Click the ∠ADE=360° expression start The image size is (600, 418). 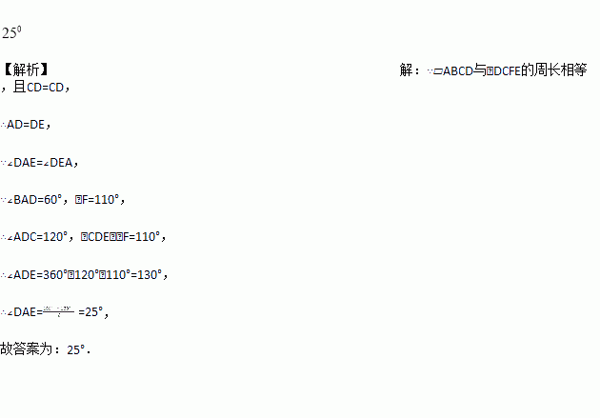38,274
